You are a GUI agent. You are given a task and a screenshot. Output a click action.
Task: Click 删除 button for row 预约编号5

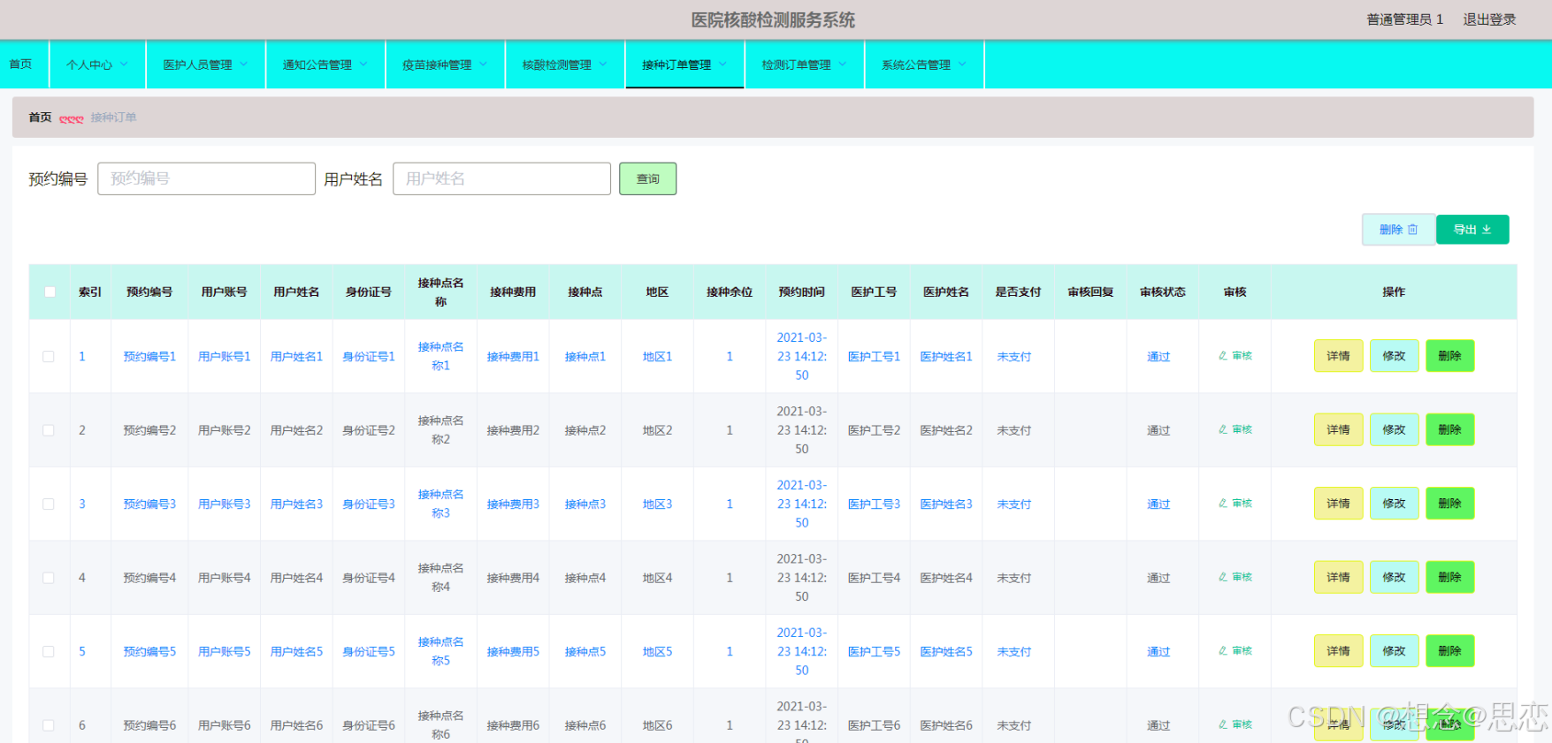[x=1449, y=651]
